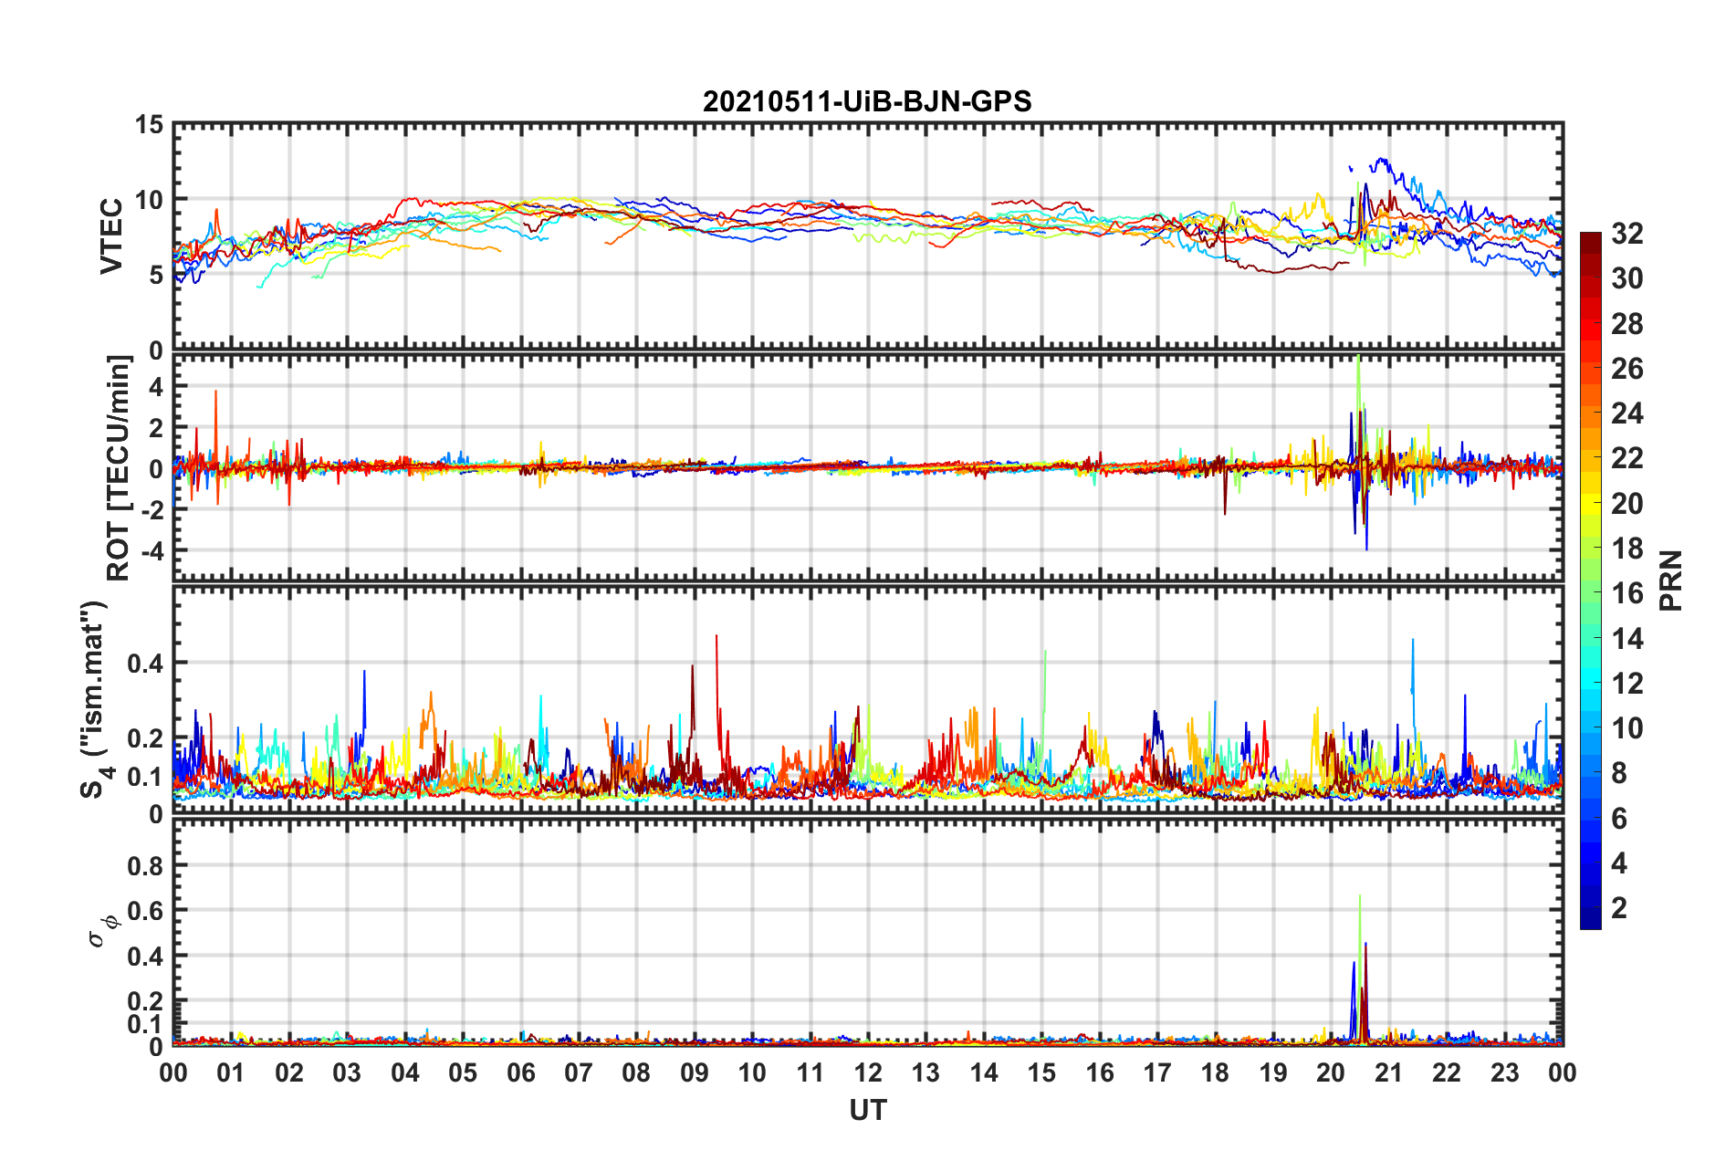Viewport: 1736px width, 1161px height.
Task: Click ROT y-axis tick 4
Action: pyautogui.click(x=156, y=387)
